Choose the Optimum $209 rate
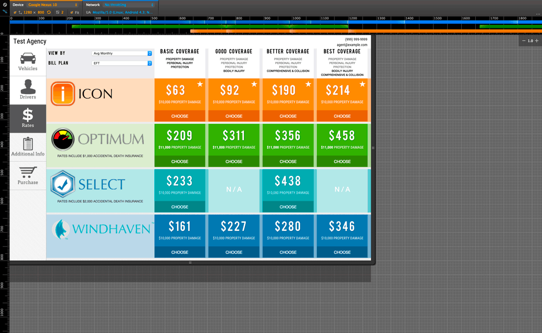Viewport: 542px width, 333px height. click(180, 161)
